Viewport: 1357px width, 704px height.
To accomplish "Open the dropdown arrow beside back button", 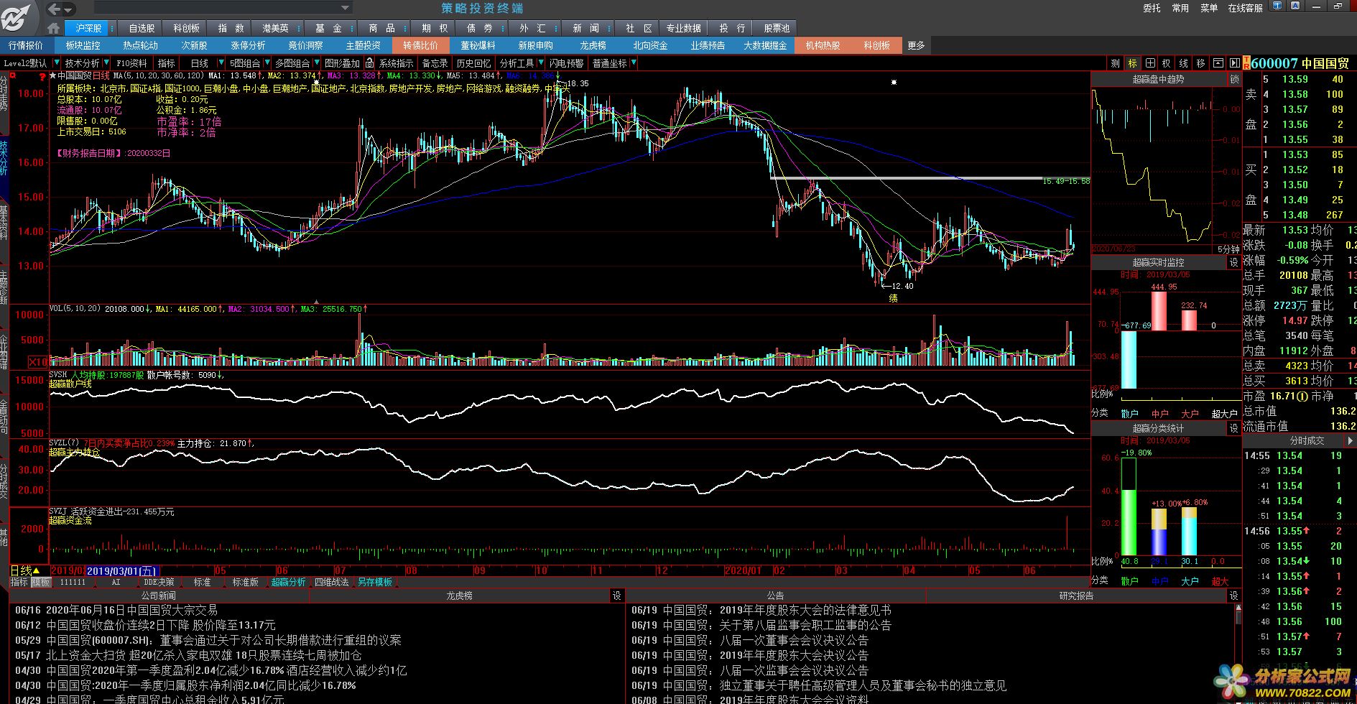I will (69, 10).
